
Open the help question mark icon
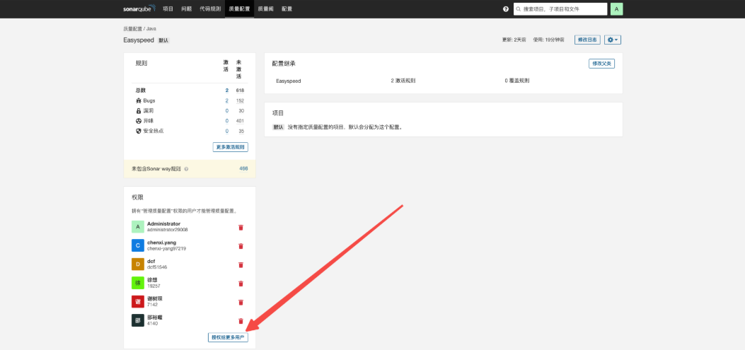(x=506, y=9)
